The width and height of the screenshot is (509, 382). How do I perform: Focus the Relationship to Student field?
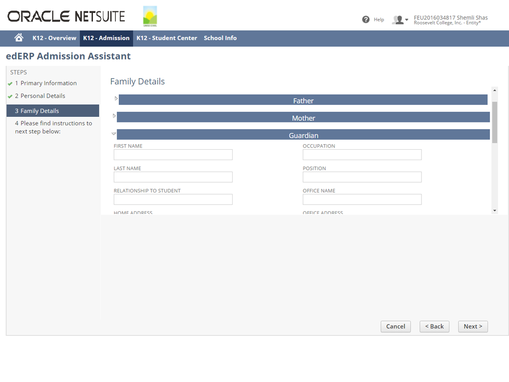pos(173,199)
